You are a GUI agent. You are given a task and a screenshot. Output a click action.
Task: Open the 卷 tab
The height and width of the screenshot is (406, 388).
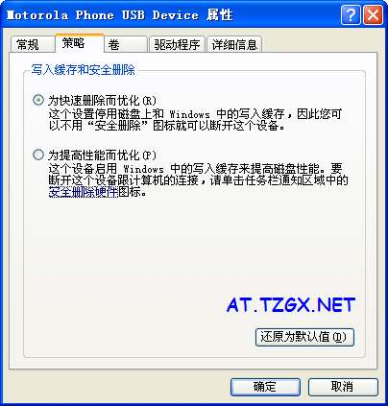coord(126,44)
